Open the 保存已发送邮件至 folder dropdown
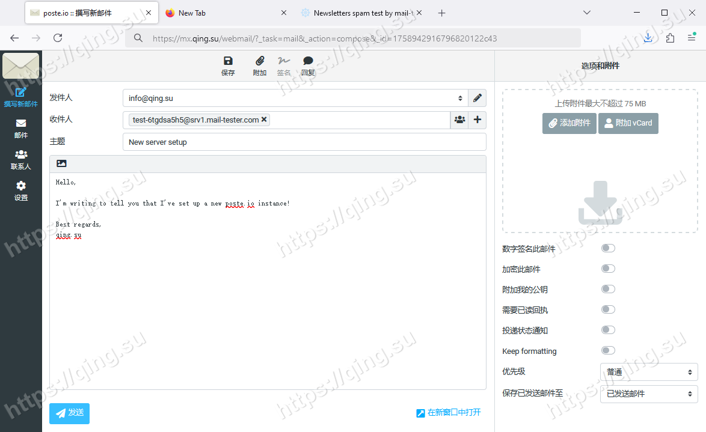 pyautogui.click(x=648, y=394)
